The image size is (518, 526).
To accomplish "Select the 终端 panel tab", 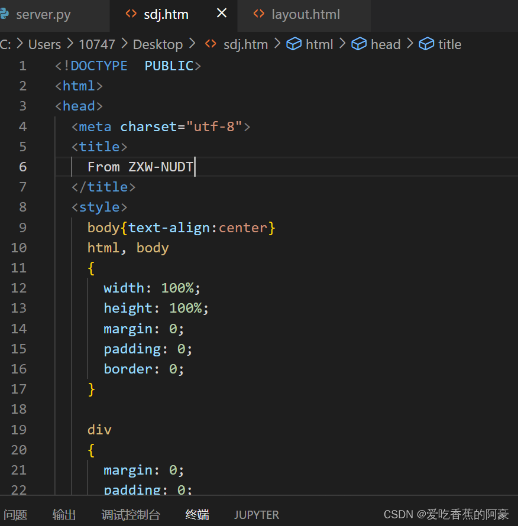I will click(197, 515).
